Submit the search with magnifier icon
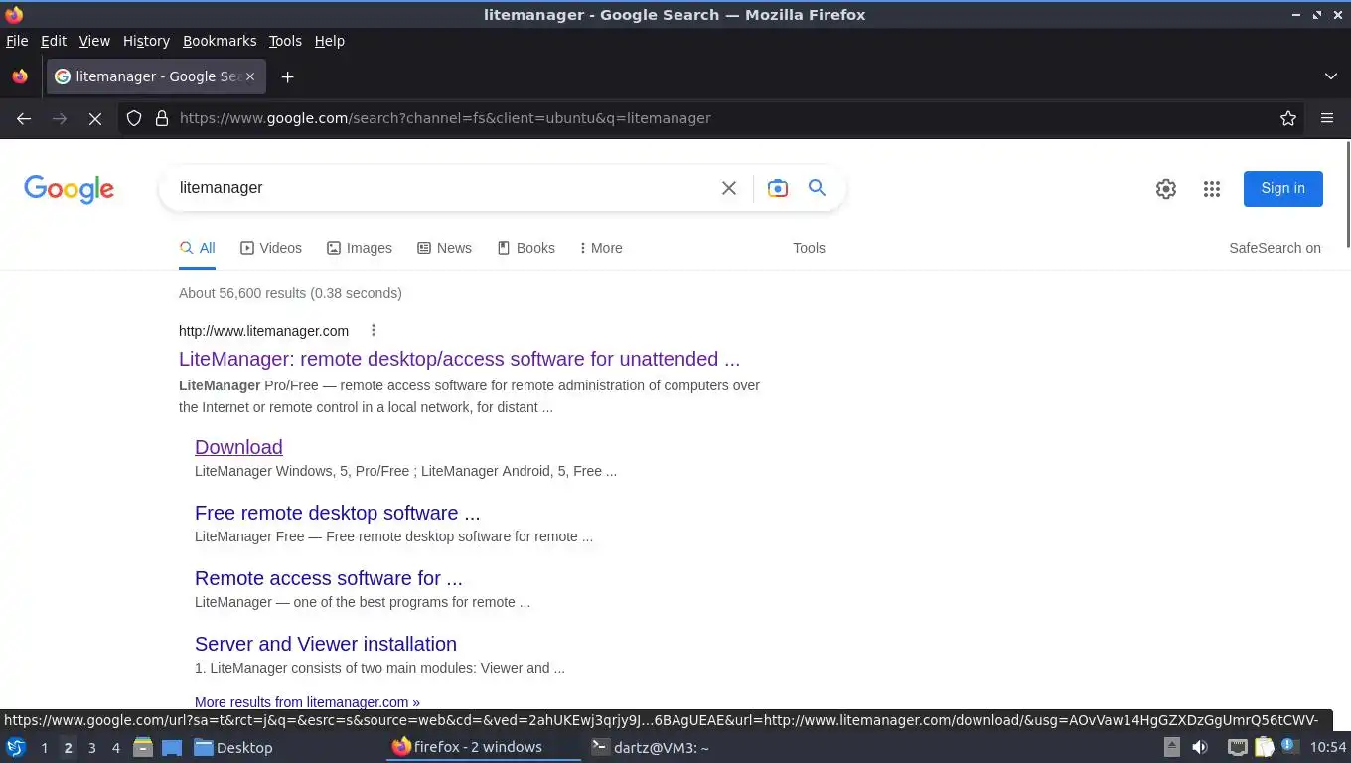 click(817, 188)
